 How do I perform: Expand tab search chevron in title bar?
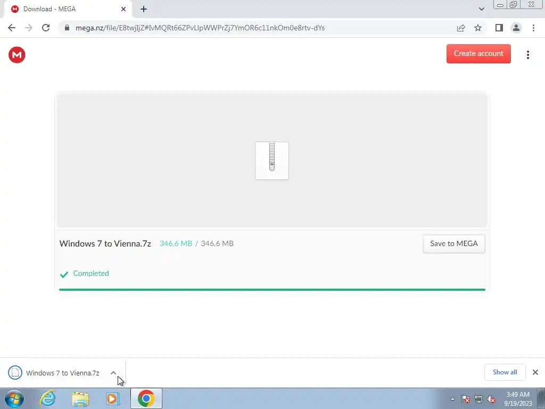[481, 9]
